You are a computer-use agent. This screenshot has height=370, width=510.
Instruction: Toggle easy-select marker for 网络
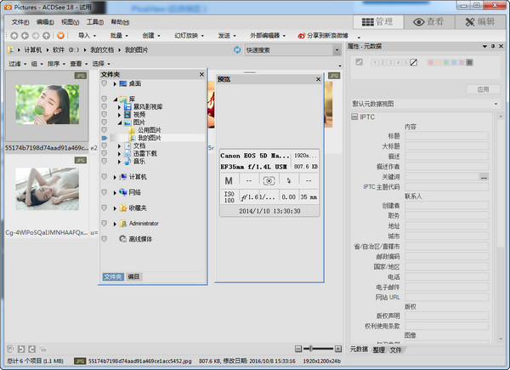click(x=104, y=192)
